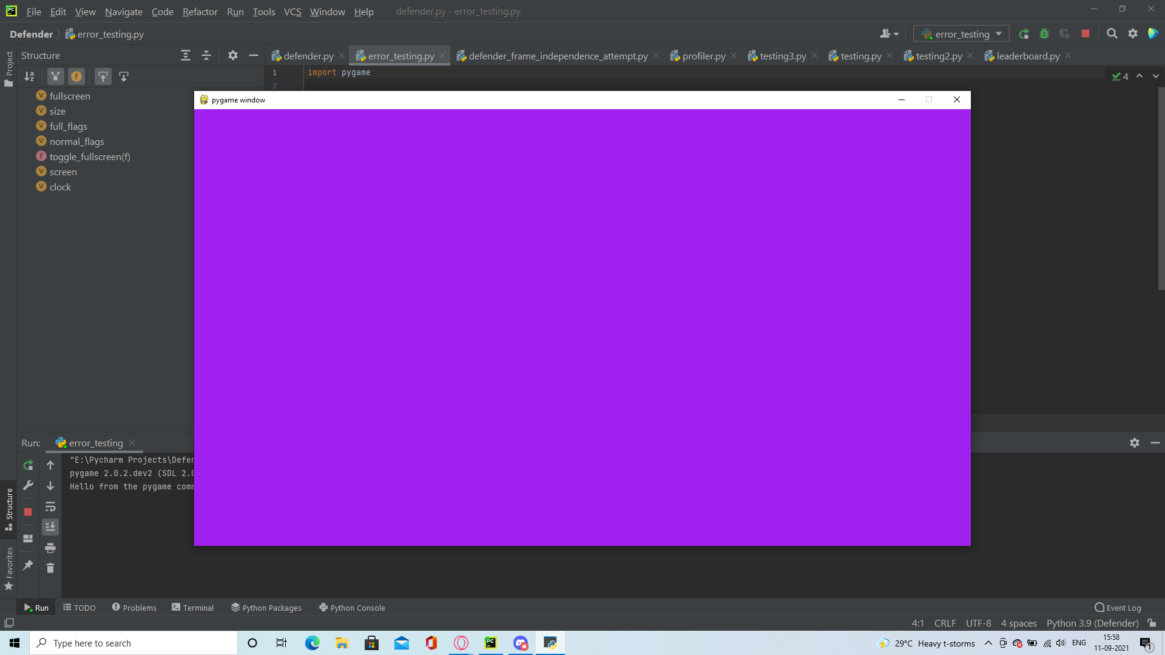This screenshot has width=1165, height=655.
Task: Toggle scroll to end in console
Action: click(50, 526)
